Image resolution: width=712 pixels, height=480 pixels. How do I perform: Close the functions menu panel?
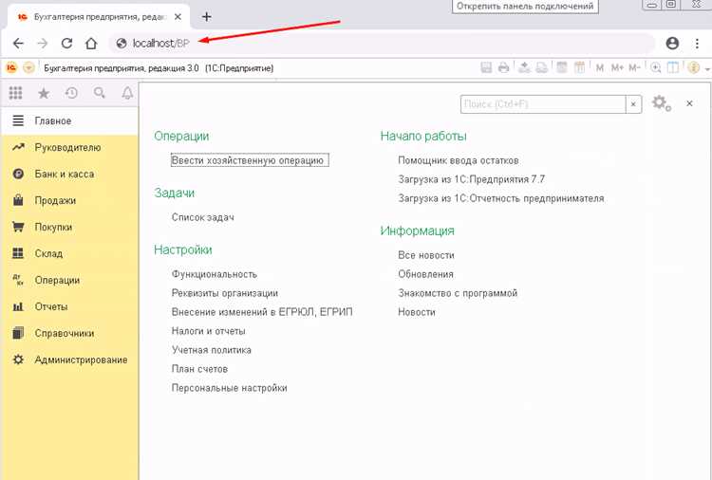tap(689, 103)
